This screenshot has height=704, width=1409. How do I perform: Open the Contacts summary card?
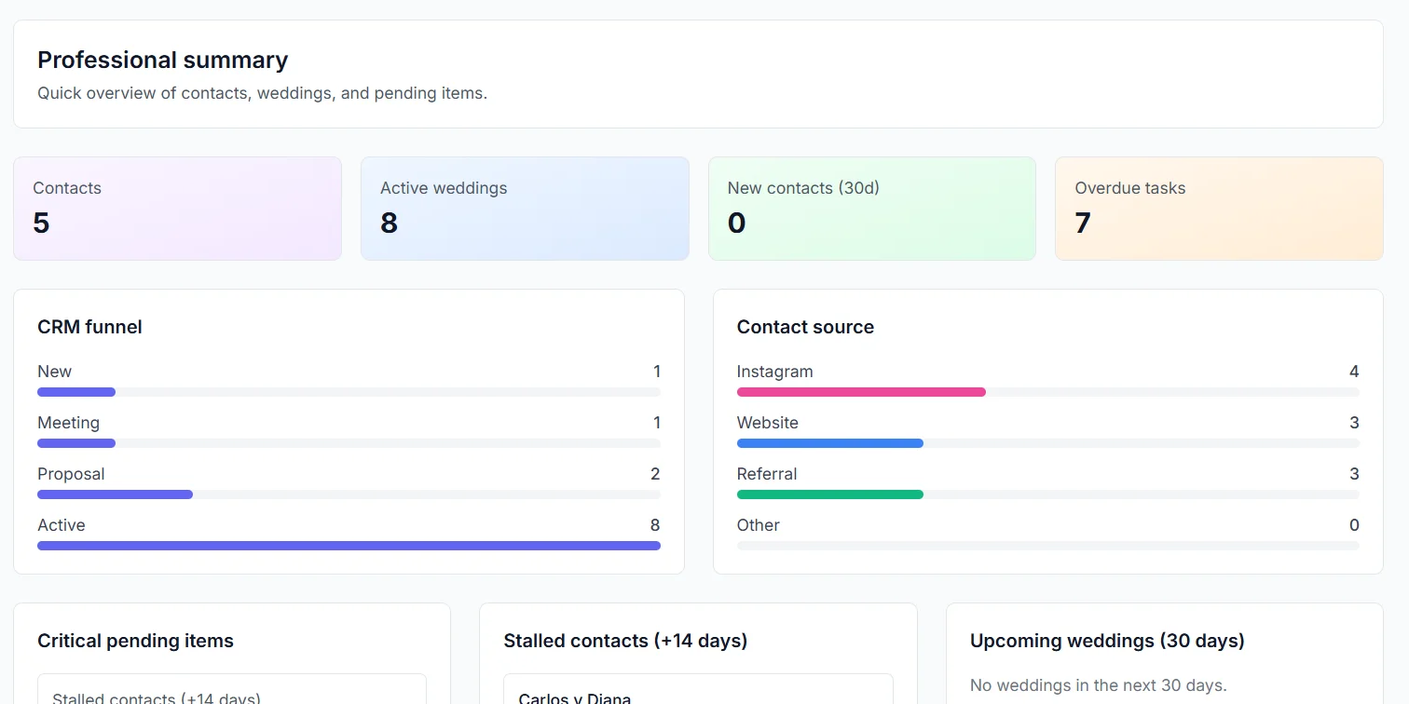[177, 209]
